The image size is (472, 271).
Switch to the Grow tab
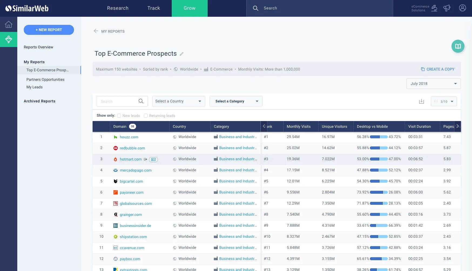[190, 8]
